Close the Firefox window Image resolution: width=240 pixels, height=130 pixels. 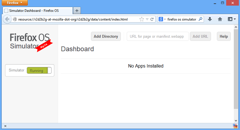click(x=232, y=3)
